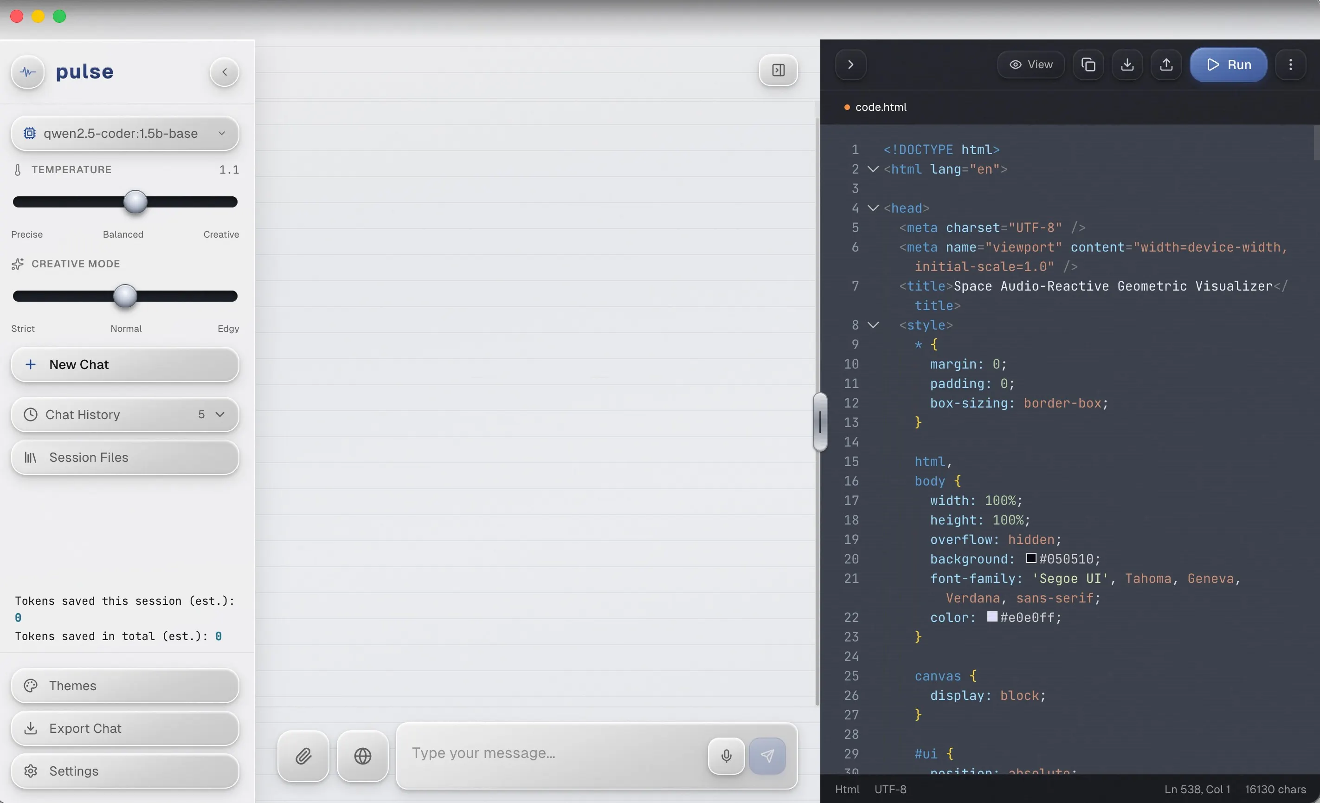1320x803 pixels.
Task: Click the Temperature slider handle
Action: [x=135, y=202]
